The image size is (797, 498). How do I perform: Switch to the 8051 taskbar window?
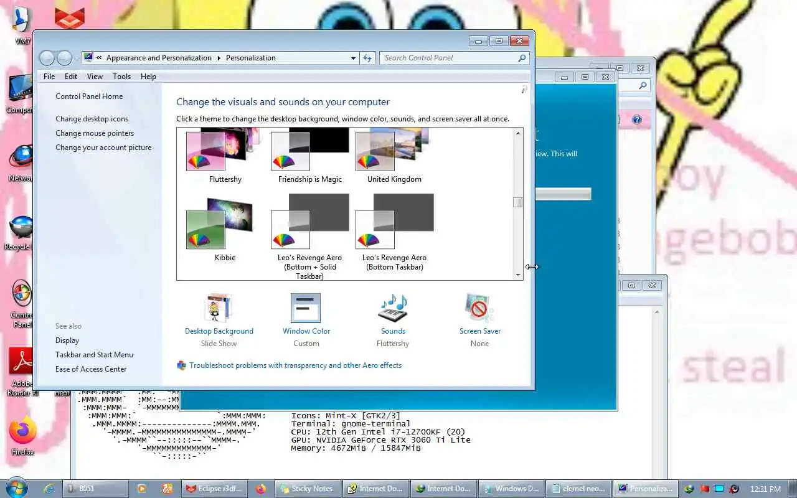point(95,489)
